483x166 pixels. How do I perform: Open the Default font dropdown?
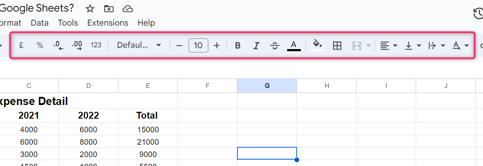139,45
